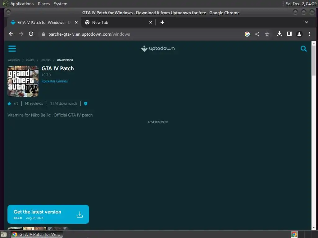
Task: Click the UTILITIES breadcrumb link
Action: pyautogui.click(x=46, y=60)
